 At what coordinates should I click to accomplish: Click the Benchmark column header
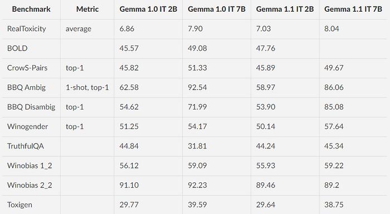coord(31,9)
